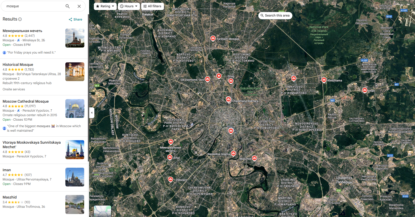The width and height of the screenshot is (415, 217).
Task: Open Moscow Cathedral Mosque photo
Action: click(75, 108)
